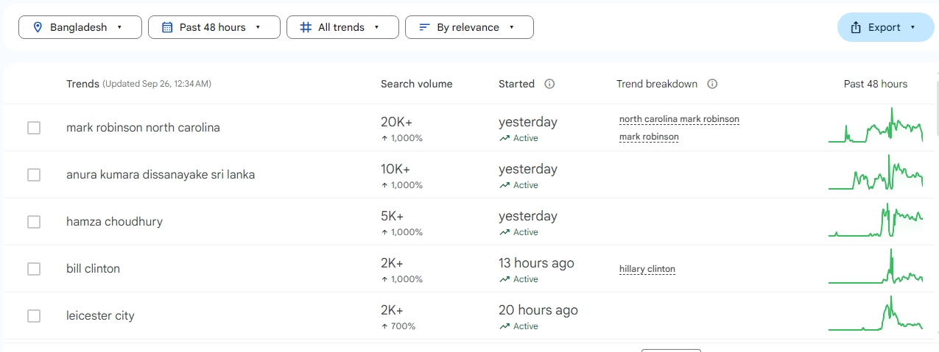Click the hashtag icon on All trends
Image resolution: width=939 pixels, height=352 pixels.
(x=306, y=27)
